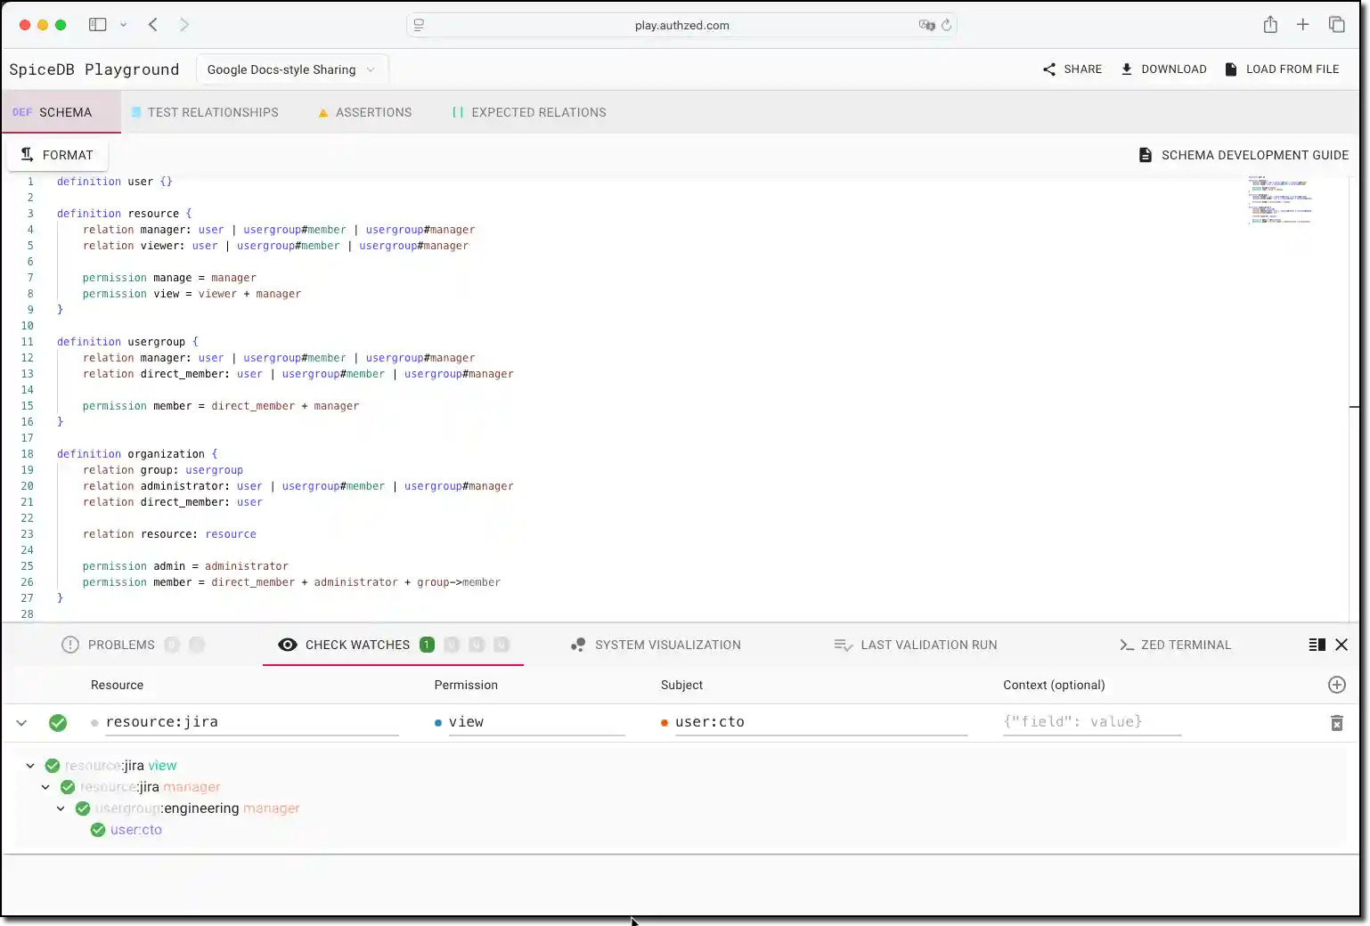Switch to the ASSERTIONS tab

click(x=373, y=111)
